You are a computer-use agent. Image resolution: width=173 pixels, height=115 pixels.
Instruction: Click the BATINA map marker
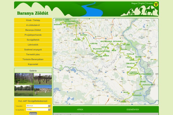tap(139, 59)
